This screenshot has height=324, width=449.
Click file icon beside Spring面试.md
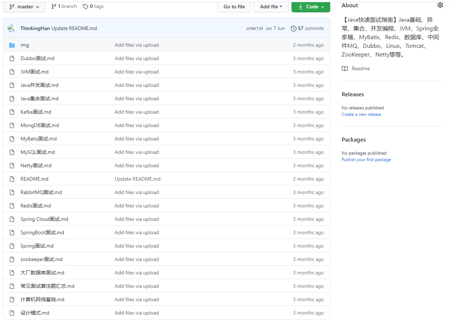pyautogui.click(x=12, y=246)
